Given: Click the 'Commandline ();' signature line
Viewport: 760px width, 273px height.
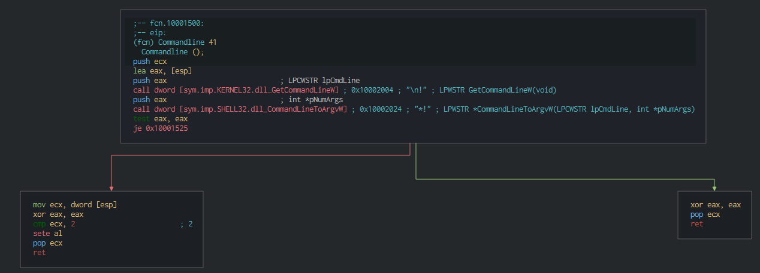Looking at the screenshot, I should pyautogui.click(x=173, y=51).
